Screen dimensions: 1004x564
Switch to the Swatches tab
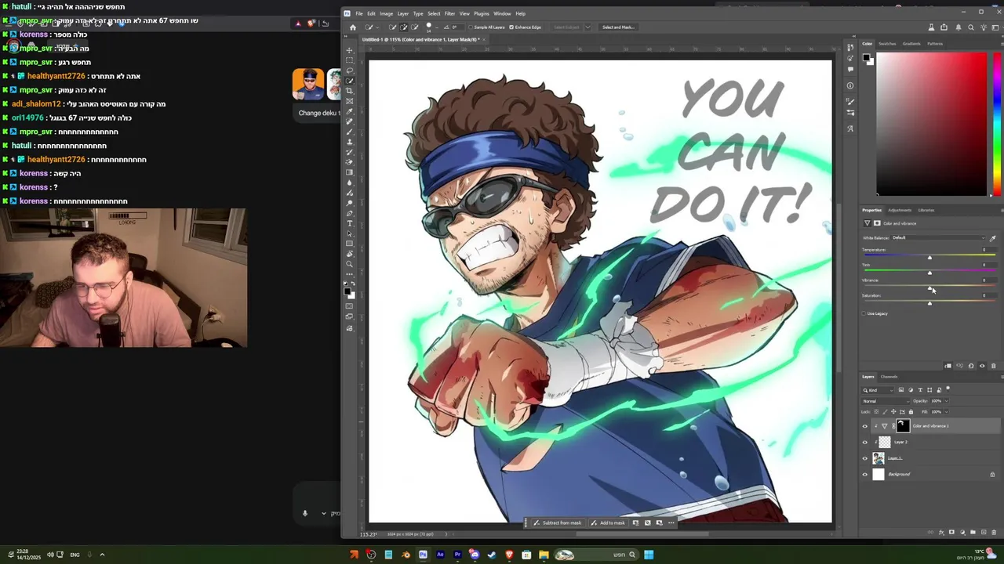pyautogui.click(x=887, y=44)
